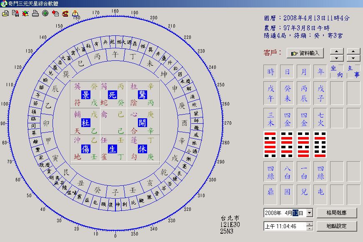Image resolution: width=363 pixels, height=242 pixels.
Task: Toggle the 坐向 column header
Action: tap(336, 71)
